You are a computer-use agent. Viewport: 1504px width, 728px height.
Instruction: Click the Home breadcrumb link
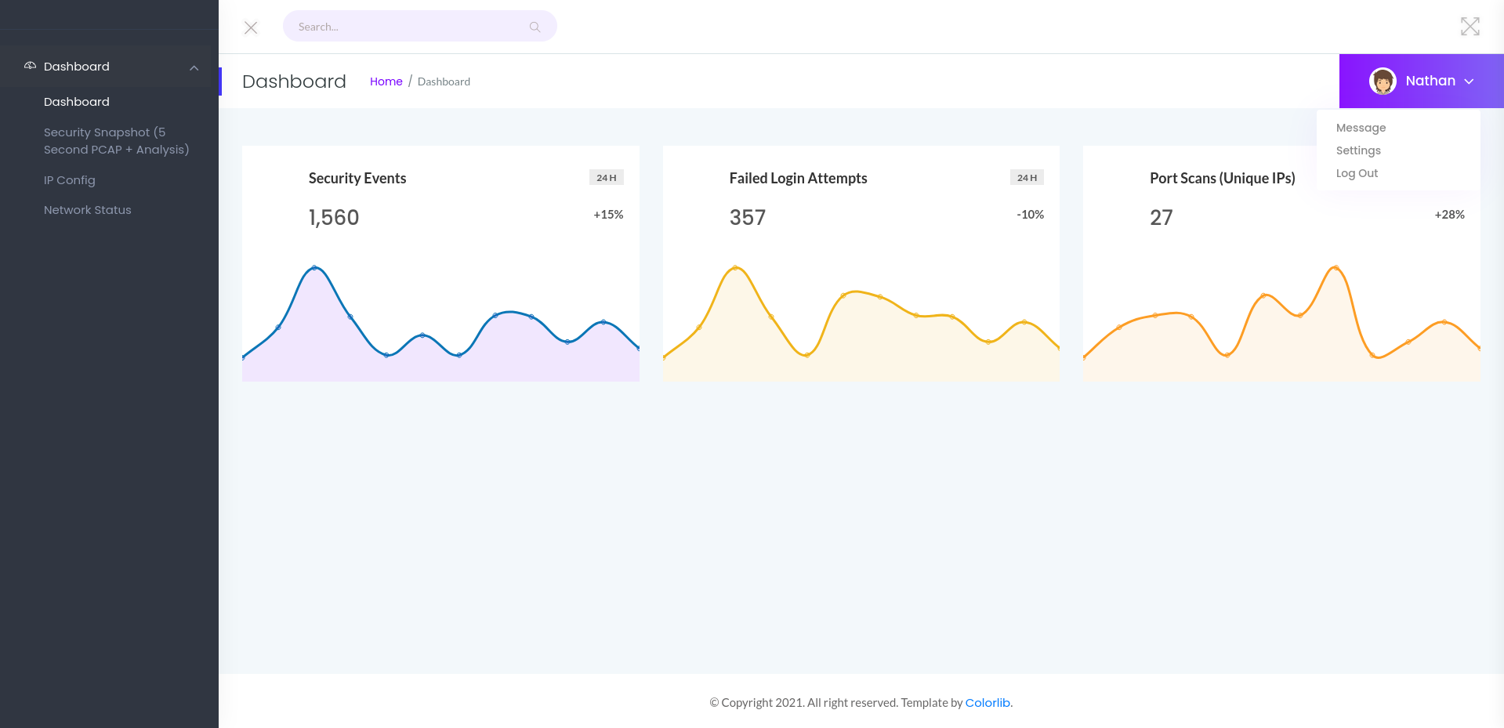386,81
